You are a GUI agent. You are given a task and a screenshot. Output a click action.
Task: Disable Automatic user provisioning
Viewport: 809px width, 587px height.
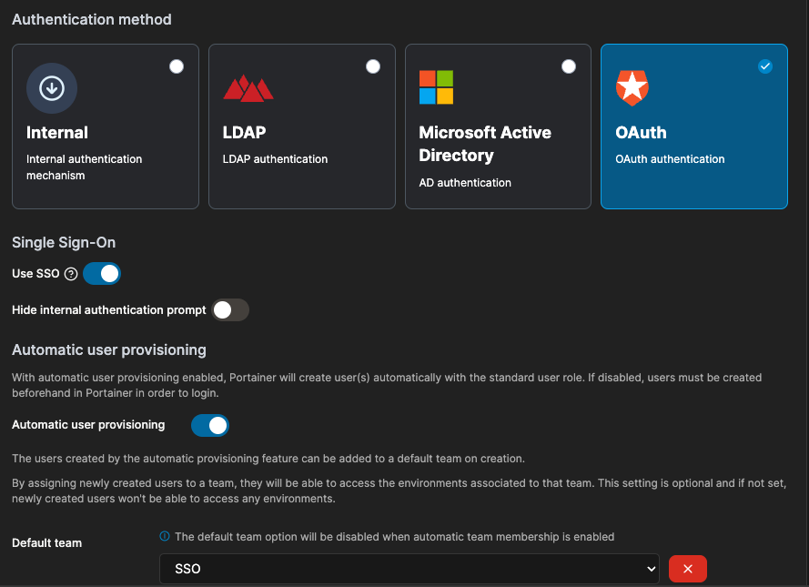click(211, 424)
